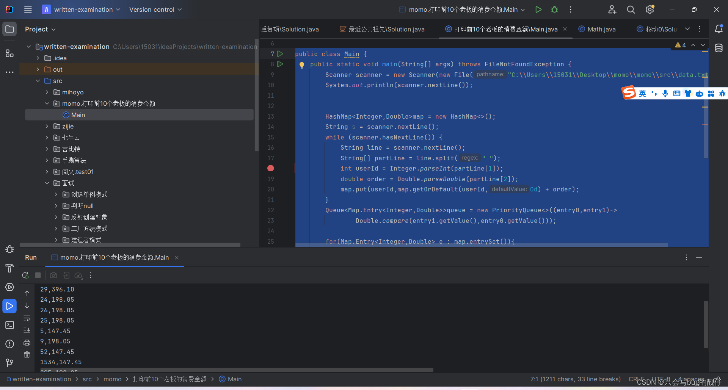Open Run panel options menu
This screenshot has height=390, width=728.
686,257
